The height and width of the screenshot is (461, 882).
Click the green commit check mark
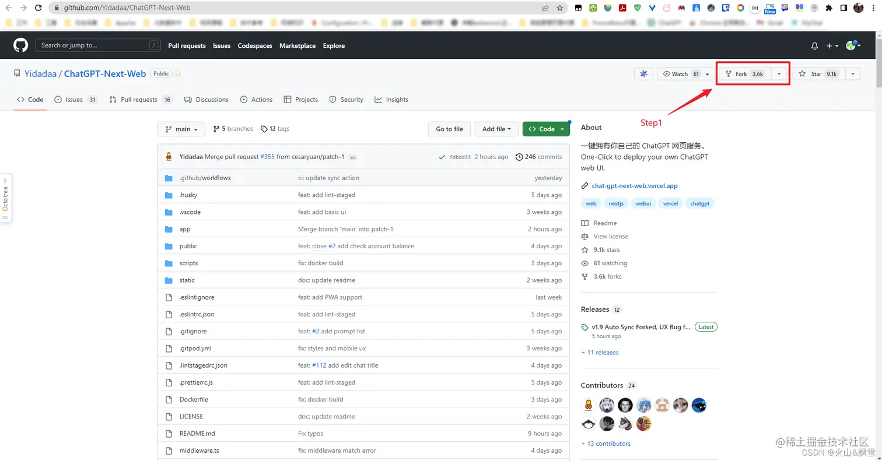click(442, 157)
